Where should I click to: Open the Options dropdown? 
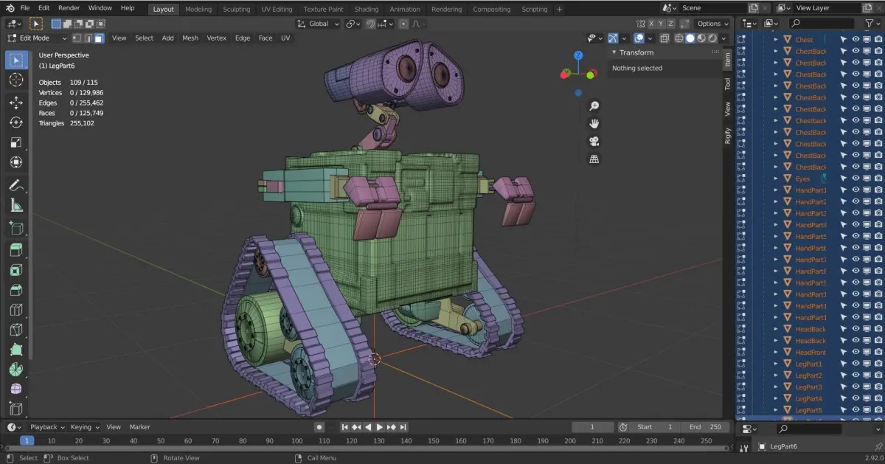pos(712,24)
